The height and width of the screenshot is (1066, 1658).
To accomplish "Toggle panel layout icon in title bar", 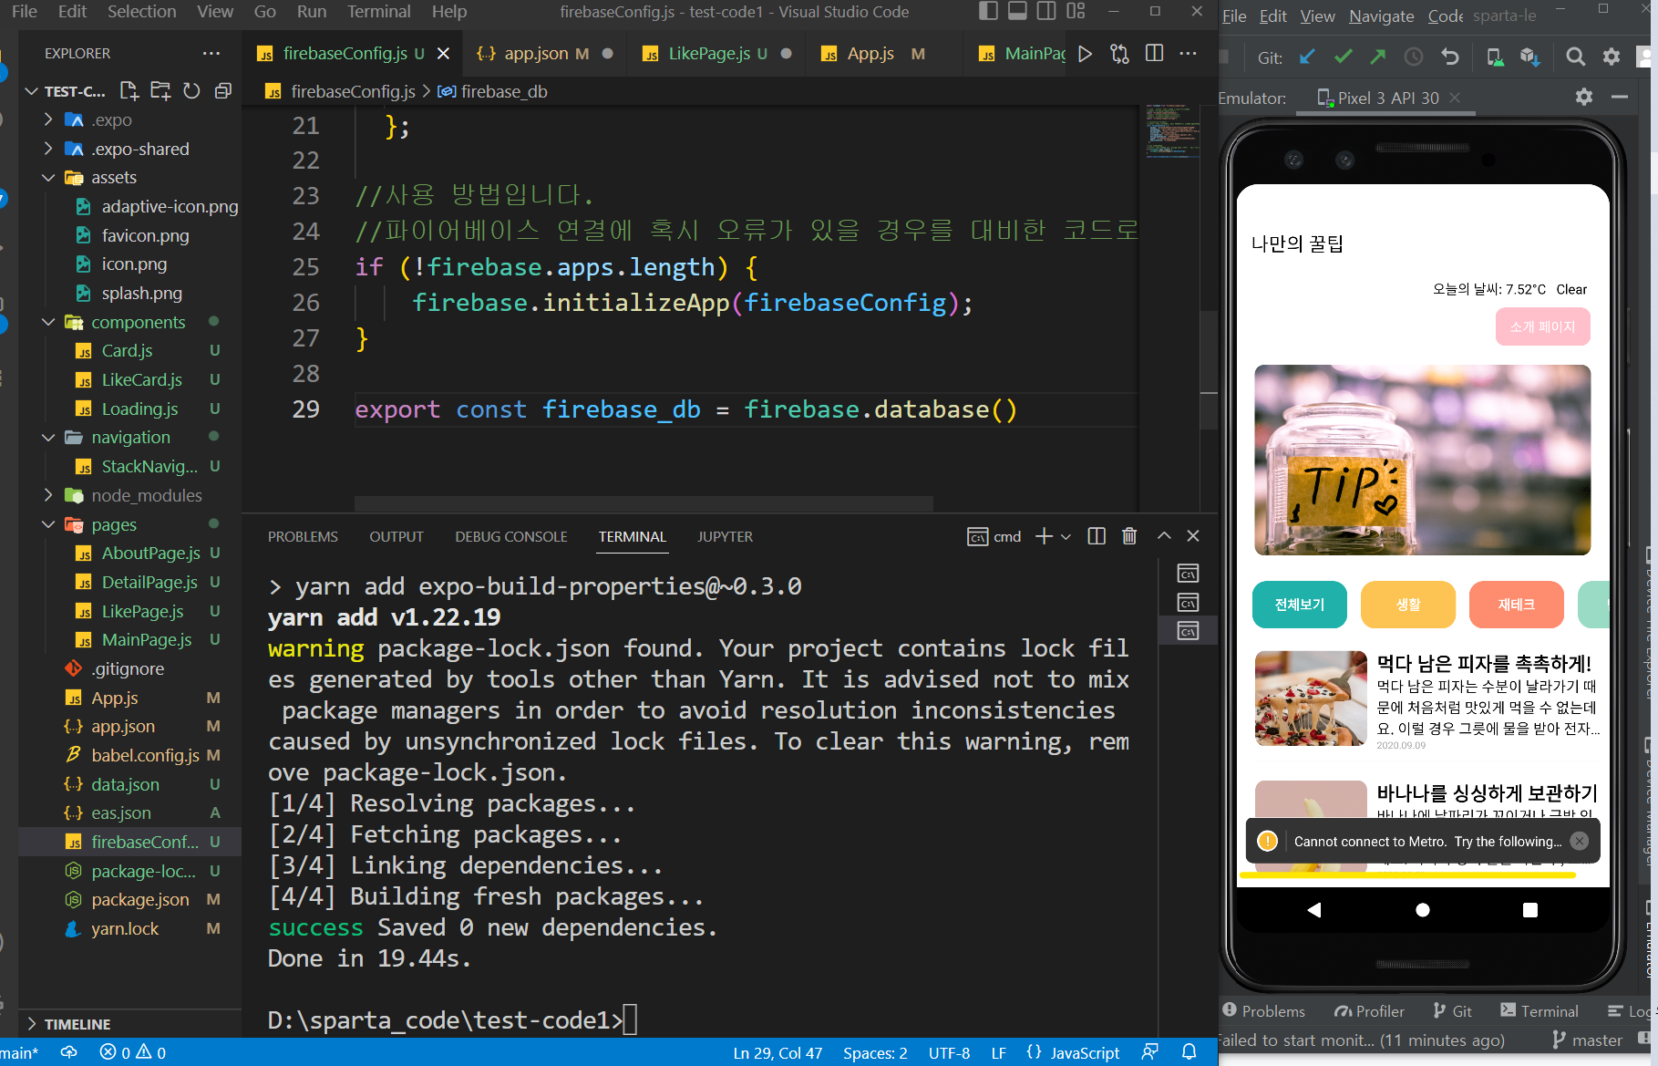I will tap(1017, 11).
